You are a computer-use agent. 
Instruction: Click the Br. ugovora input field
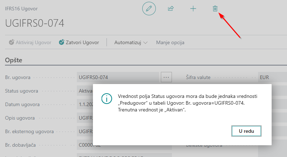pyautogui.click(x=118, y=77)
